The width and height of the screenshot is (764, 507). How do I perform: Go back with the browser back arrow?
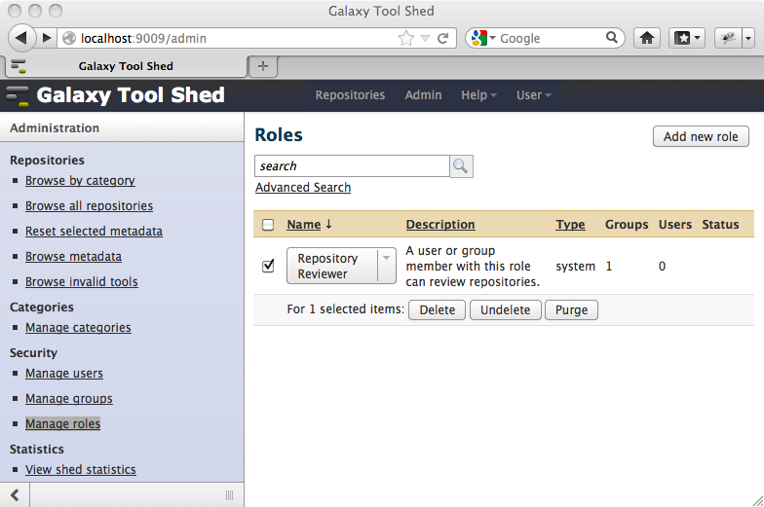pyautogui.click(x=21, y=38)
